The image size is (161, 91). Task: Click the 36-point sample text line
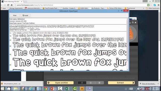point(70,45)
